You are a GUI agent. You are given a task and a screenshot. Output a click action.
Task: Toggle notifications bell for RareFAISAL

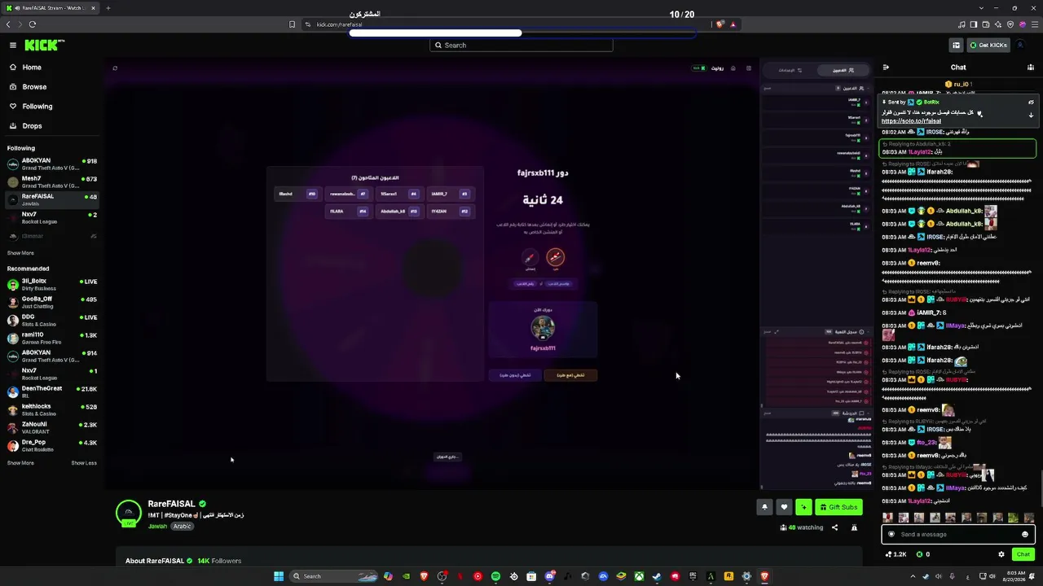click(764, 507)
